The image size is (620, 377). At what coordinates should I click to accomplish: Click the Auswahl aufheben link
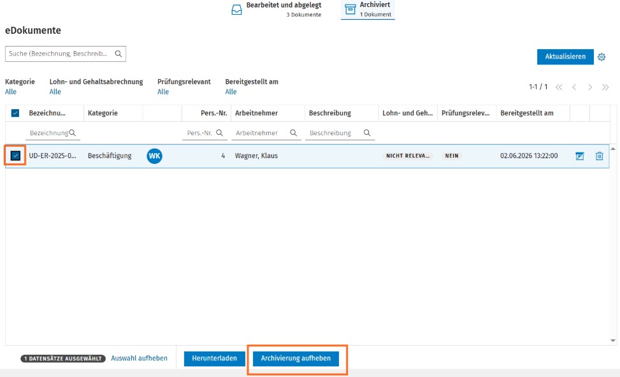point(139,359)
